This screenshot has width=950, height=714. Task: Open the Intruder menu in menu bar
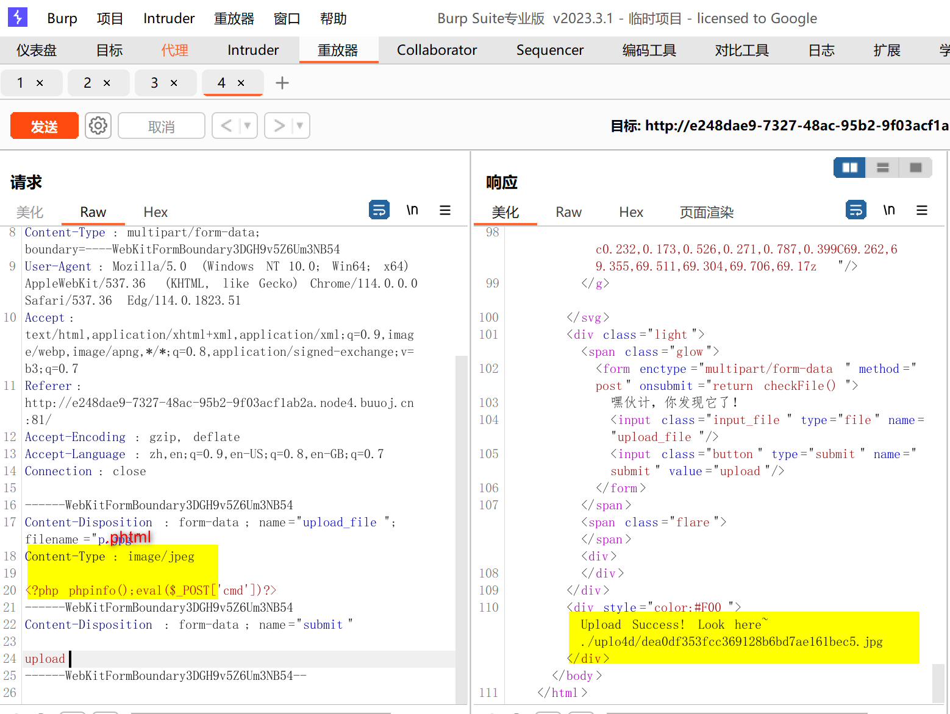pyautogui.click(x=169, y=18)
